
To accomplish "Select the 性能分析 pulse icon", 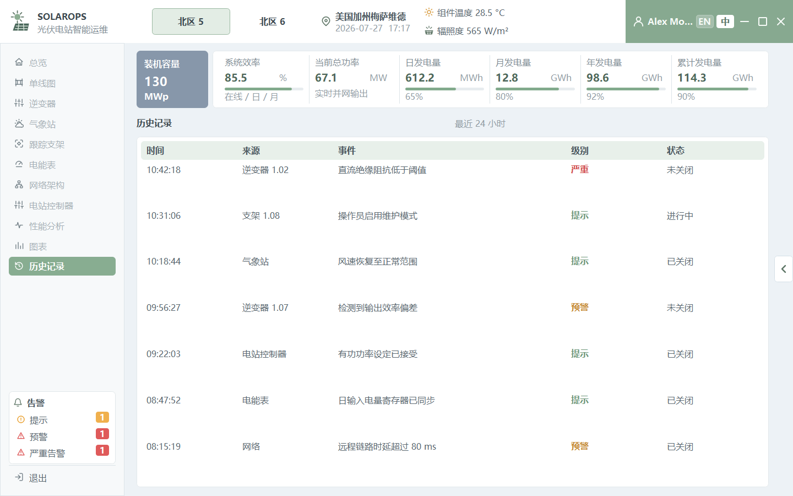I will coord(19,225).
